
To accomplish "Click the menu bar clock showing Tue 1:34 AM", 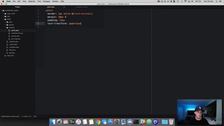I will 208,1.
